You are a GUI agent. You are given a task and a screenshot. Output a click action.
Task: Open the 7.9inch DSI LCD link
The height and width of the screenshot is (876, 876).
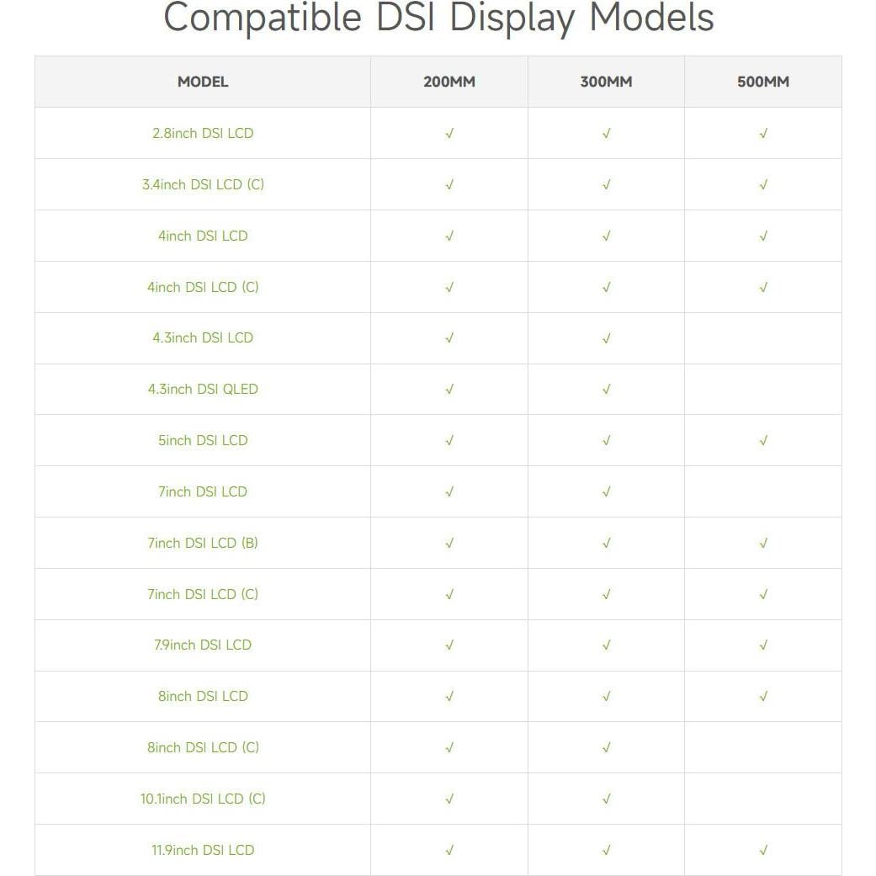[x=203, y=645]
